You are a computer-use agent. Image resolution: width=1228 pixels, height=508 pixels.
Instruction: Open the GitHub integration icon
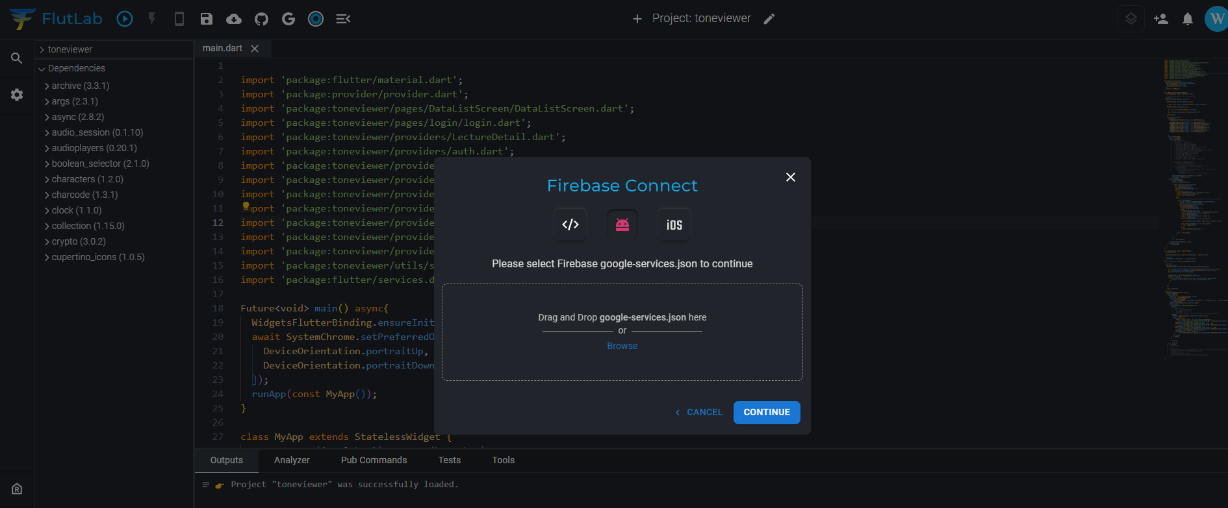(x=261, y=19)
